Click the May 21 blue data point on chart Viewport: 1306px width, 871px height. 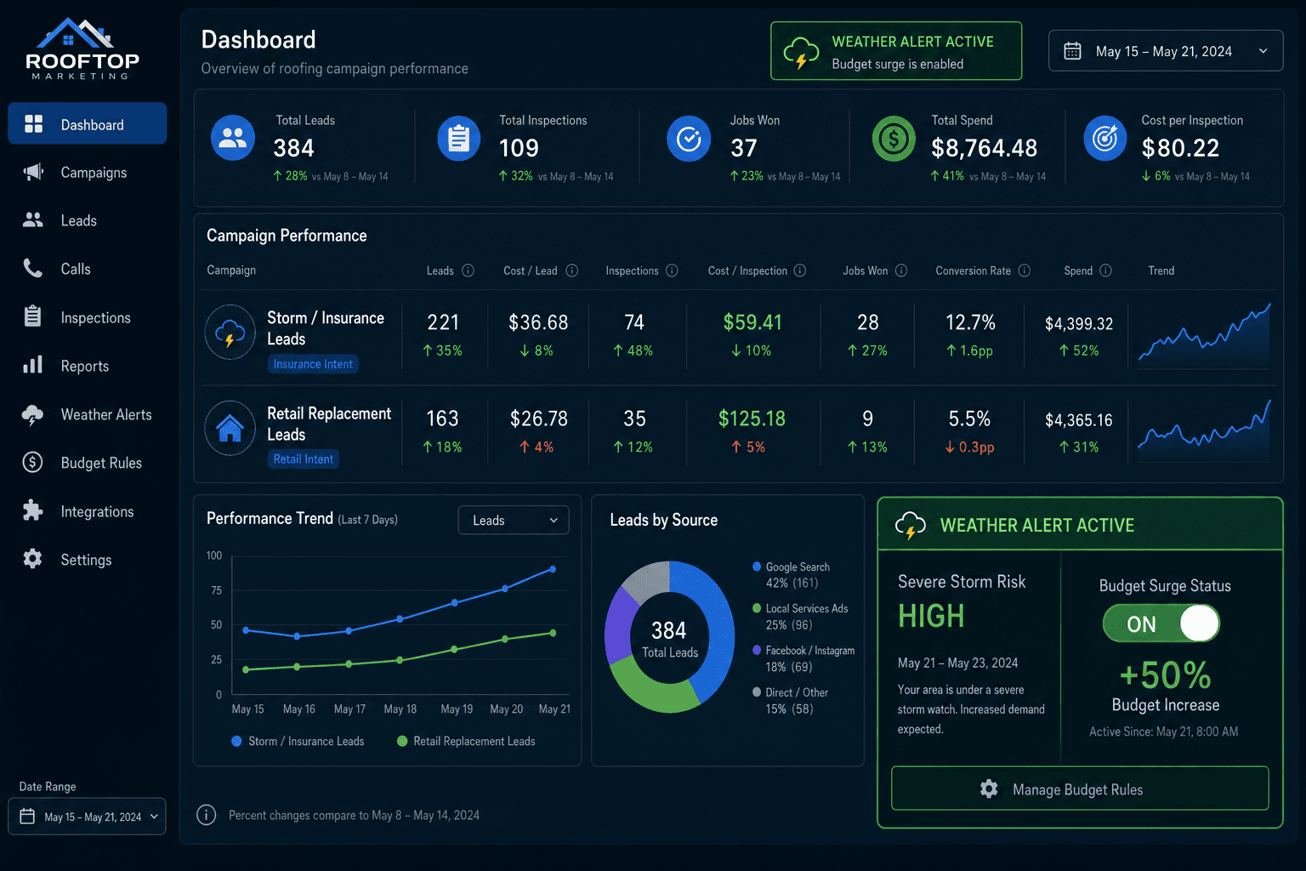point(553,569)
